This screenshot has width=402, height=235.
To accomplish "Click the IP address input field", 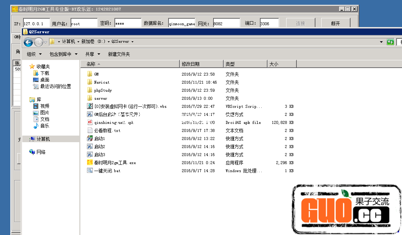I will coord(36,23).
